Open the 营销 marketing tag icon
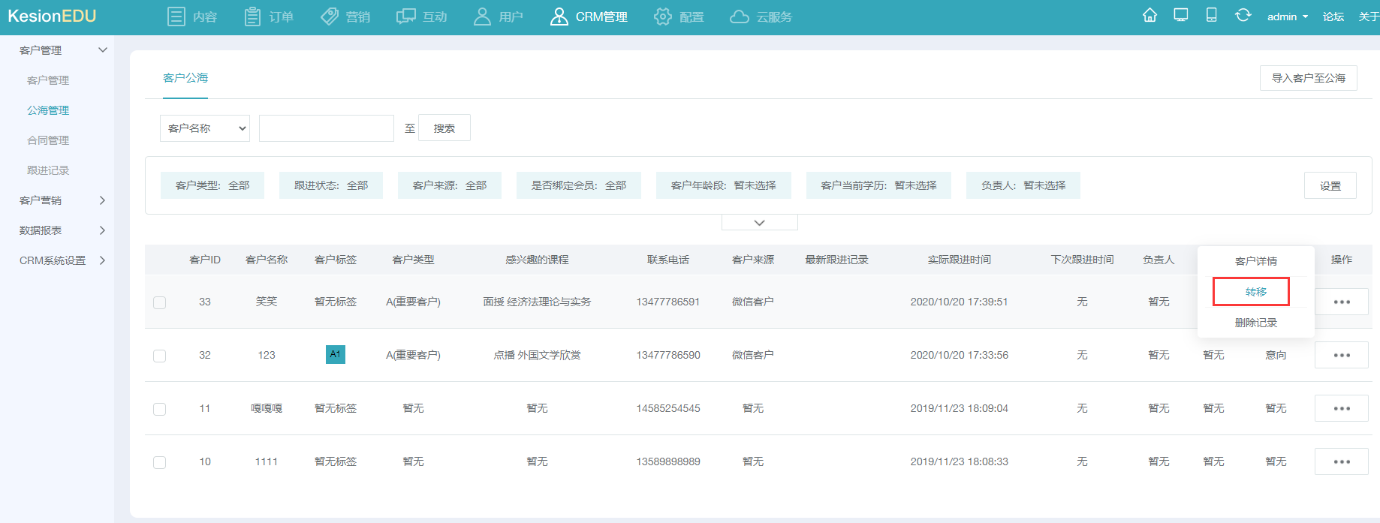This screenshot has height=523, width=1380. (330, 17)
